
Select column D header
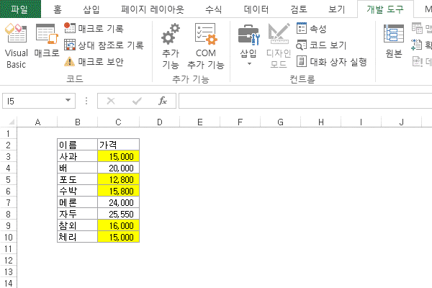[160, 122]
